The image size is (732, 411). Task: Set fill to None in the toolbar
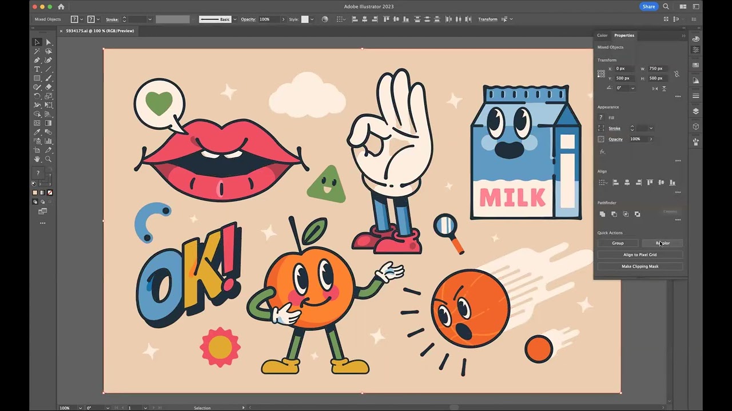(x=50, y=193)
